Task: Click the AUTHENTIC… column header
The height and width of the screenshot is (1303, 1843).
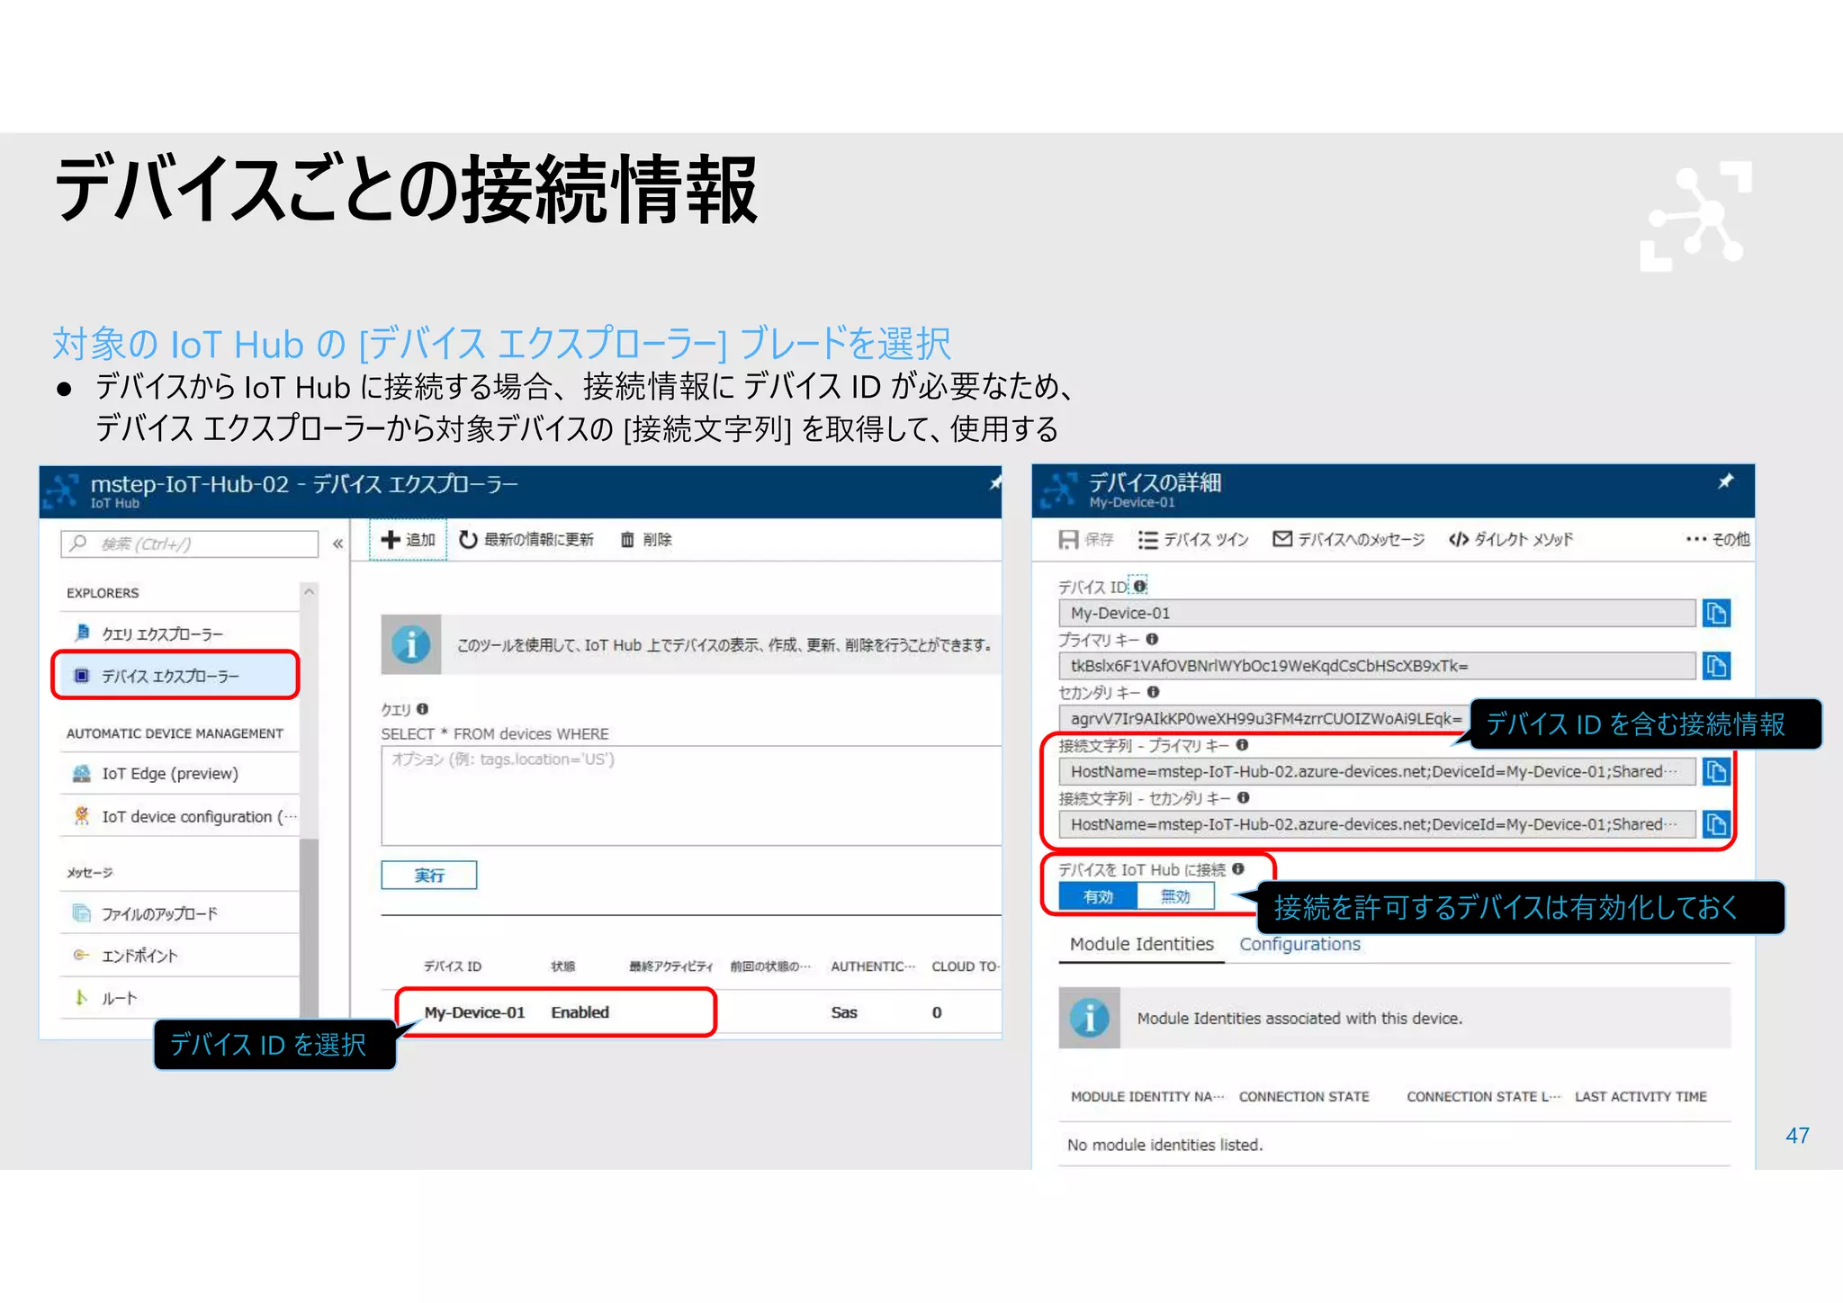Action: click(x=873, y=966)
